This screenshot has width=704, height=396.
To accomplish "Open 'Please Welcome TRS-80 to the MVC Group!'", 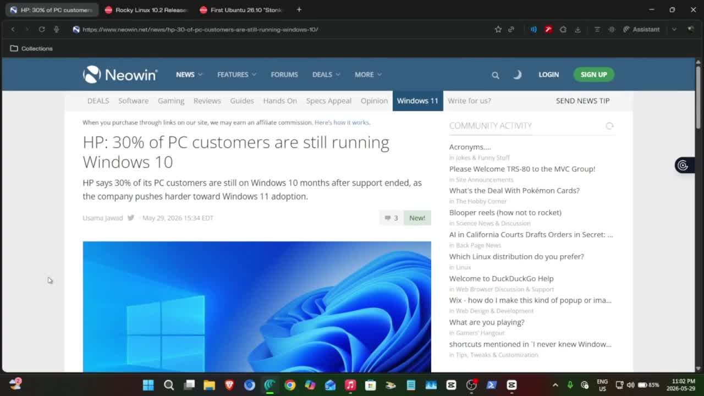I will click(522, 169).
